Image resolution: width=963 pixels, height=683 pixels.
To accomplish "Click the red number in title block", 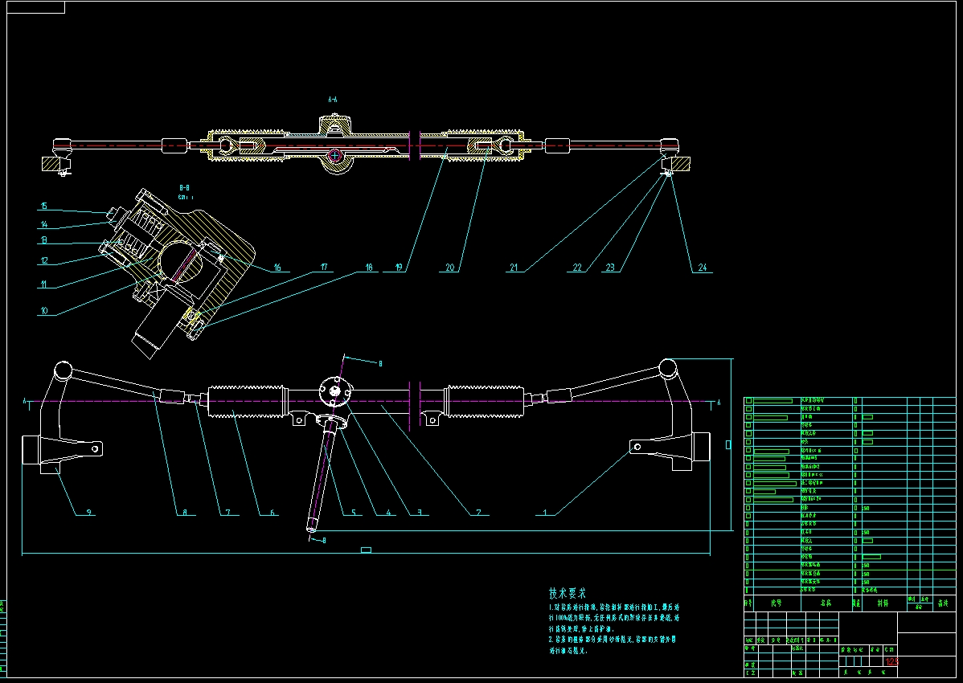I will [891, 661].
